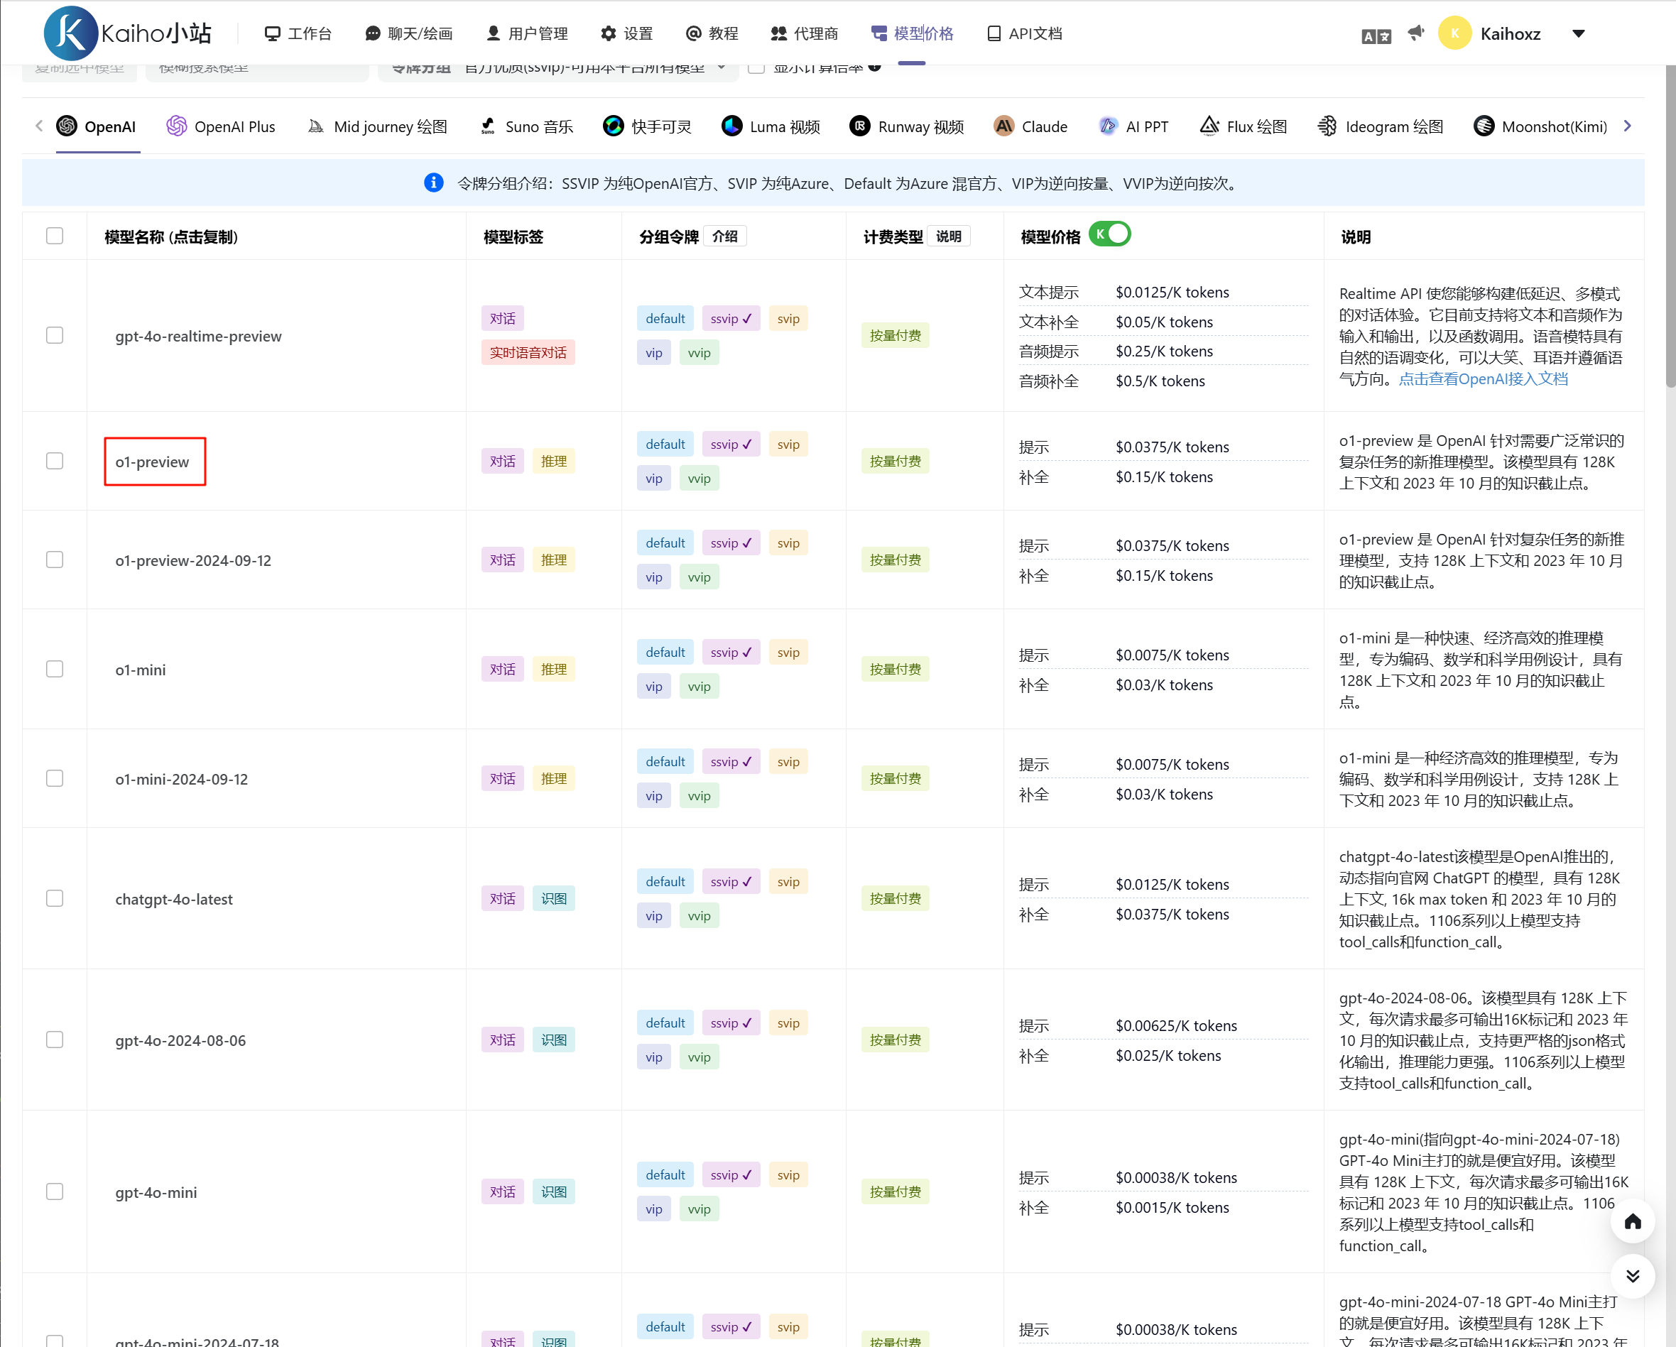Viewport: 1676px width, 1347px height.
Task: Copy the model name o1-mini
Action: (141, 670)
